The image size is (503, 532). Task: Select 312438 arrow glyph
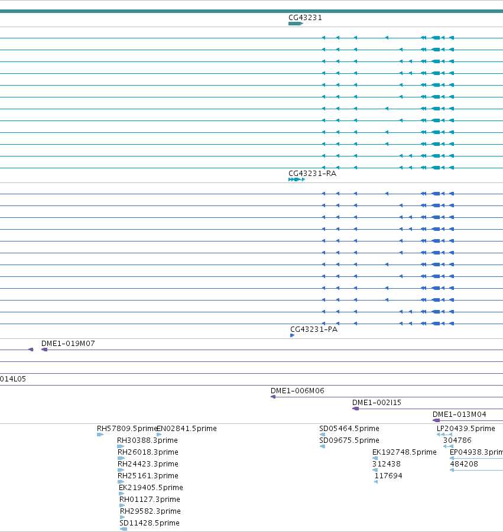coord(375,470)
